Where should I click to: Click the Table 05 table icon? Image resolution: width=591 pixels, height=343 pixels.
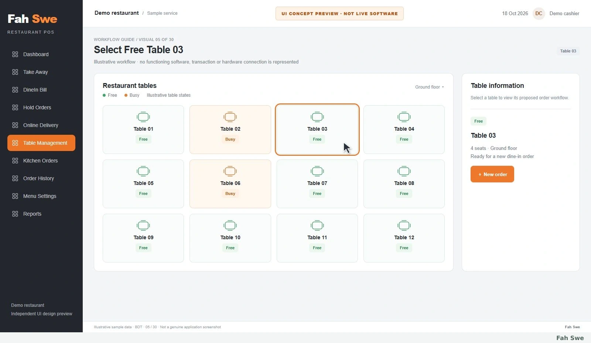click(x=143, y=171)
